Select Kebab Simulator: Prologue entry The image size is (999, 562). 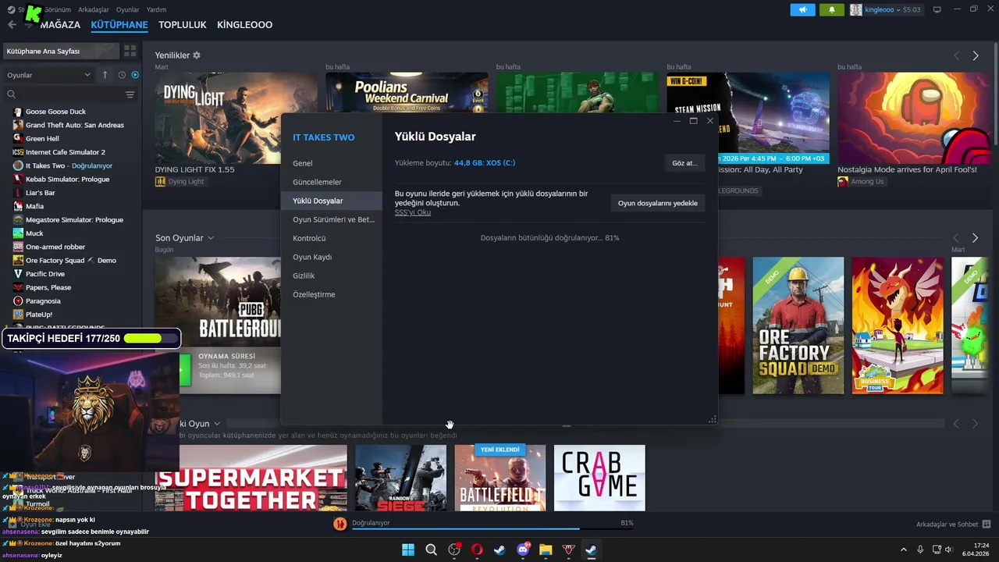67,179
